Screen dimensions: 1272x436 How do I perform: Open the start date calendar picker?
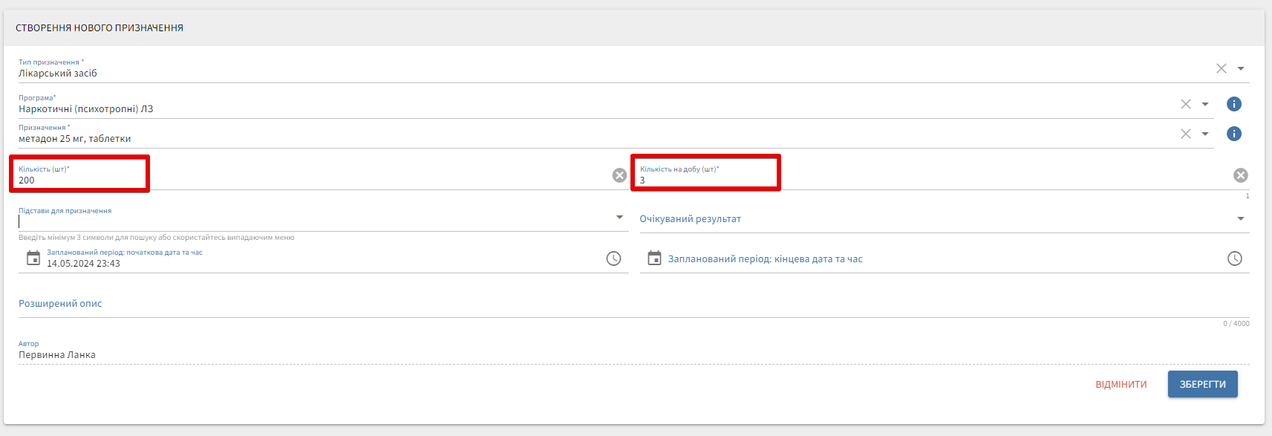(x=33, y=258)
